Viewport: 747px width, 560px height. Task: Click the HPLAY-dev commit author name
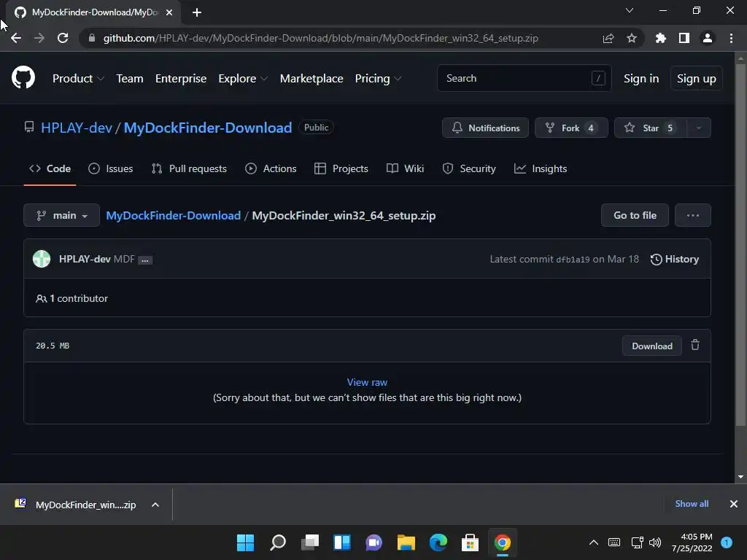coord(85,259)
